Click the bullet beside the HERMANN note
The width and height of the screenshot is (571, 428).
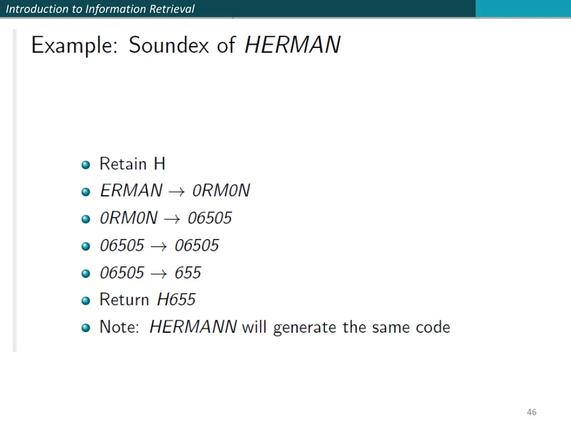[x=85, y=328]
